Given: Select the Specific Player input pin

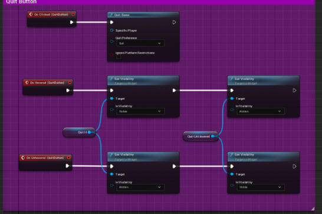Looking at the screenshot, I should pyautogui.click(x=111, y=31).
